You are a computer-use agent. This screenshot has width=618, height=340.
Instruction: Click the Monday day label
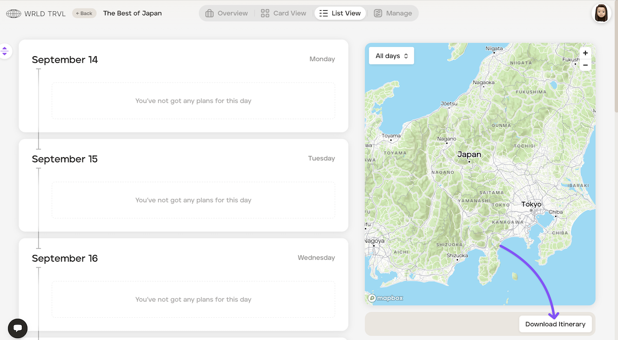click(322, 59)
